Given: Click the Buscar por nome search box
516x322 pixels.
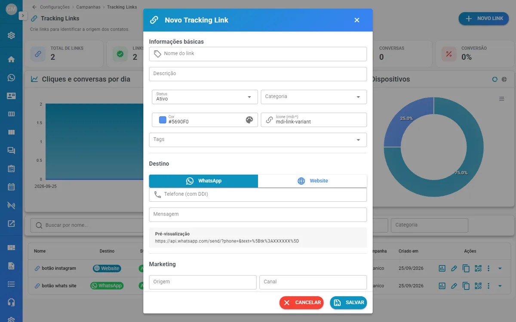Looking at the screenshot, I should click(86, 225).
